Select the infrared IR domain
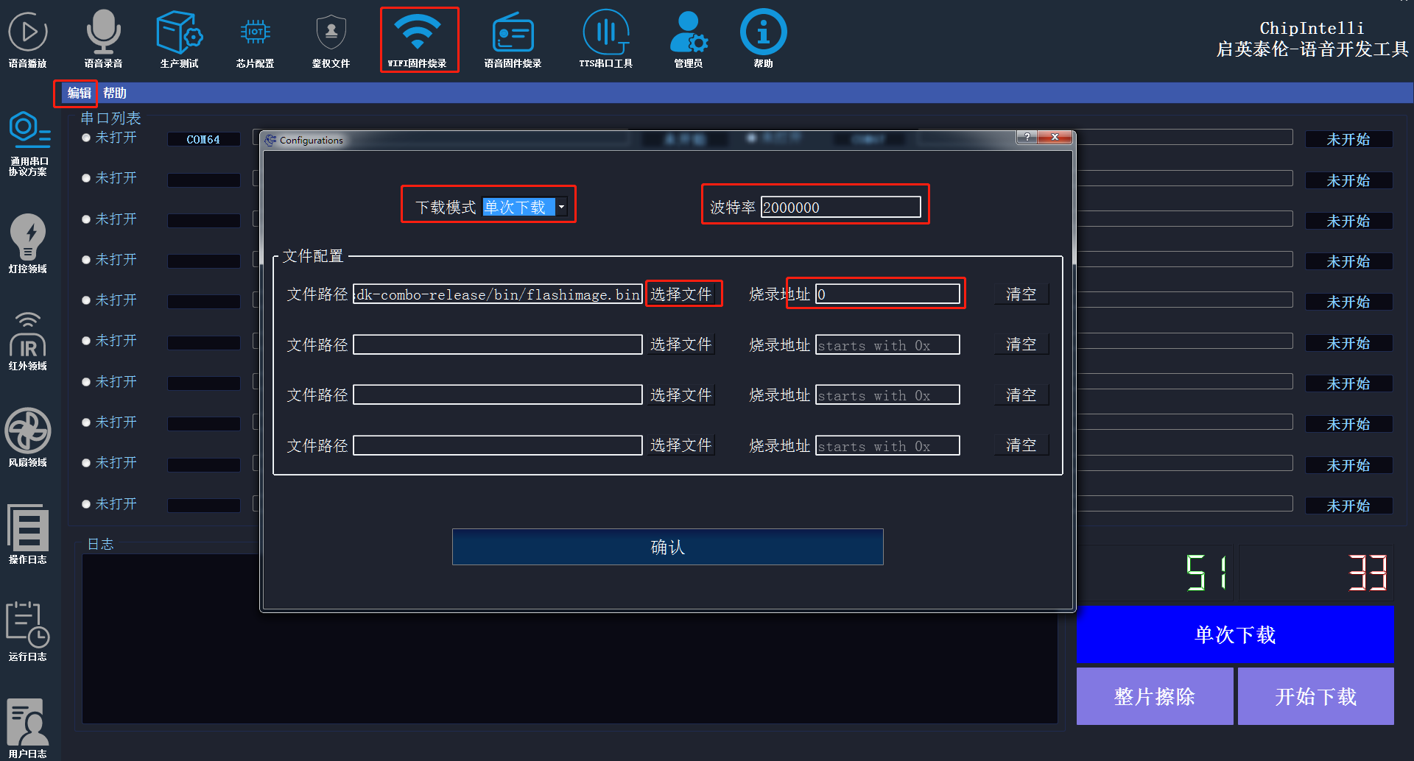The width and height of the screenshot is (1414, 761). click(x=28, y=341)
